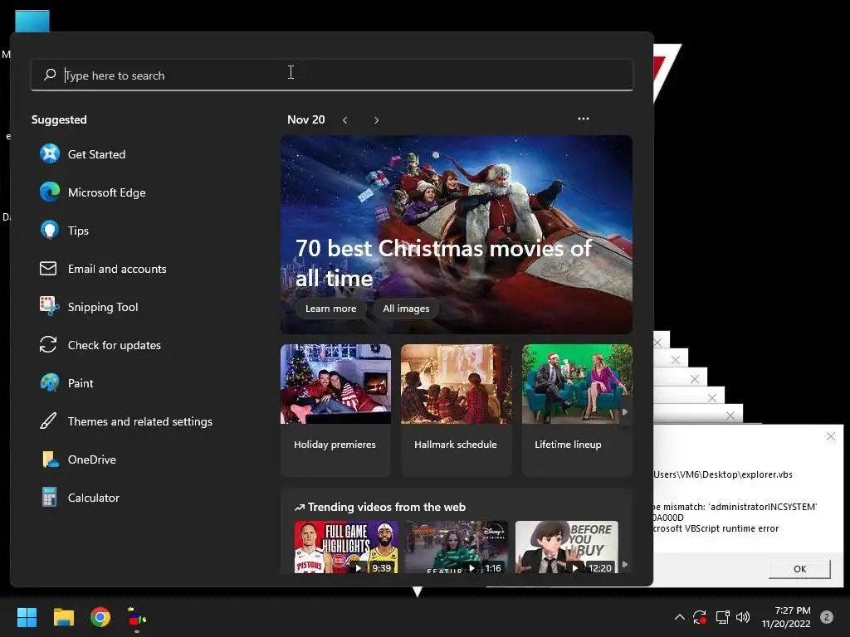Click the All images button
This screenshot has width=850, height=637.
pos(406,309)
